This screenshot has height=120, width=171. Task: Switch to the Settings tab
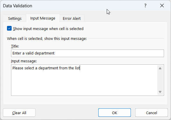15,18
